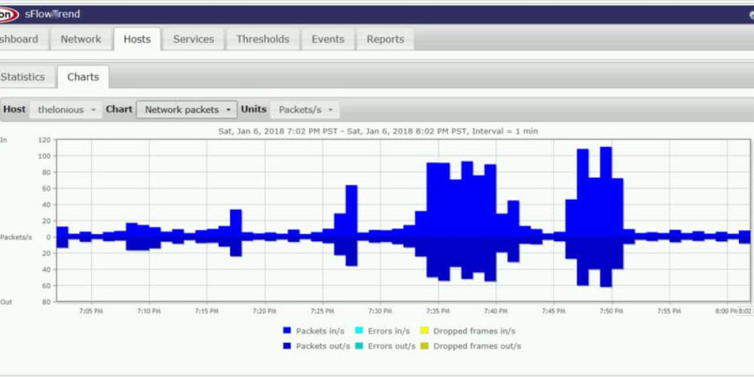
Task: Open the Host dropdown showing thelonious
Action: pos(67,109)
